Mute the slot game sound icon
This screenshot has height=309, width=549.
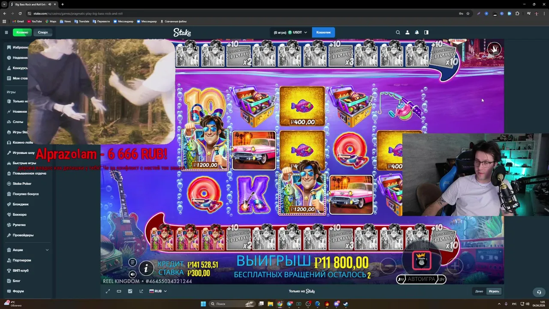pos(133,274)
